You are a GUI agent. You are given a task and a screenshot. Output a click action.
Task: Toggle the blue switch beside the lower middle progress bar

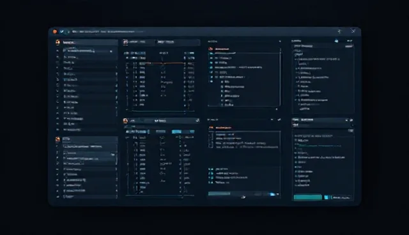(x=272, y=194)
